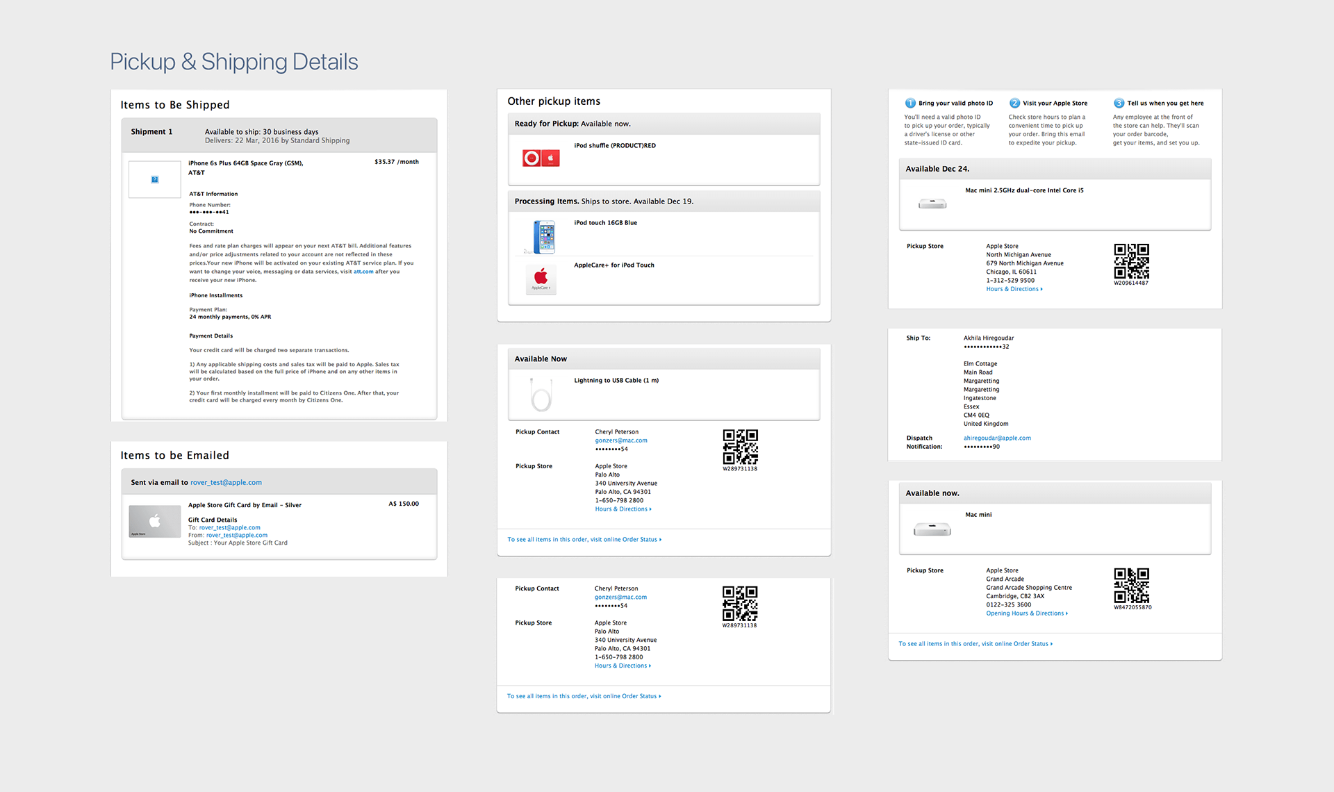
Task: Click the AppleCare+ for iPod Touch icon
Action: click(541, 280)
